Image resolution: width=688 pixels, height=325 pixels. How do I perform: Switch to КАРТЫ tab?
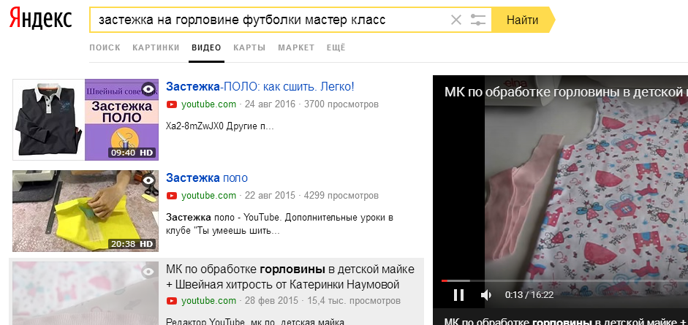[249, 47]
